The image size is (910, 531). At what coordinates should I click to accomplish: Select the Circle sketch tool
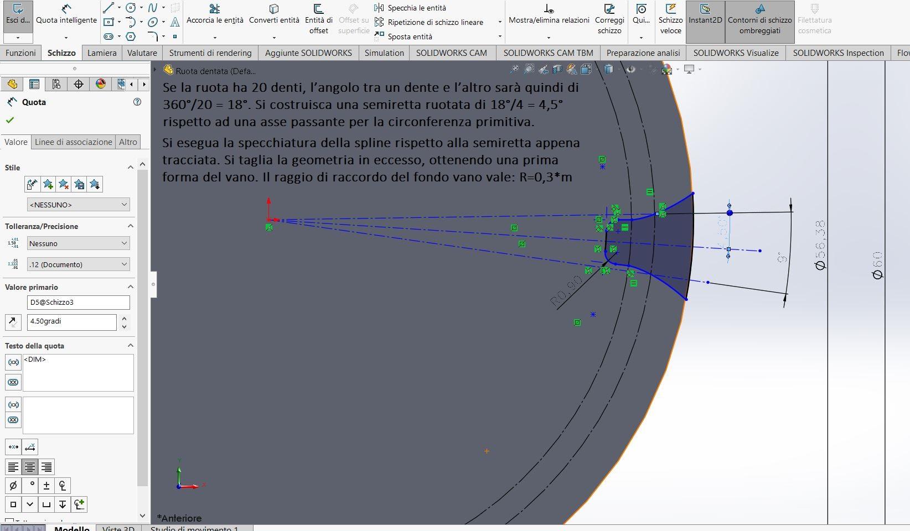(x=130, y=8)
